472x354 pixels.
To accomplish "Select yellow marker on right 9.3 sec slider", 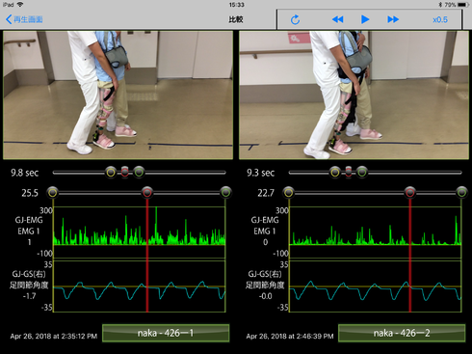I will [335, 173].
